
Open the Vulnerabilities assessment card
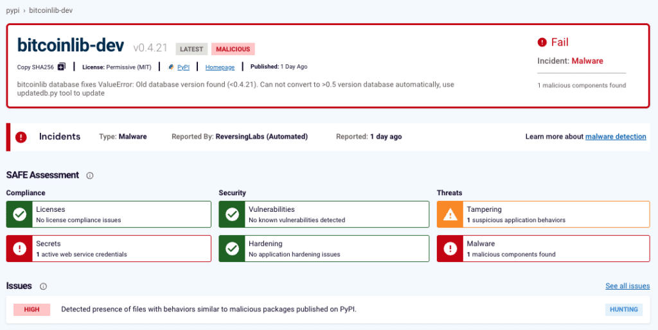click(324, 214)
